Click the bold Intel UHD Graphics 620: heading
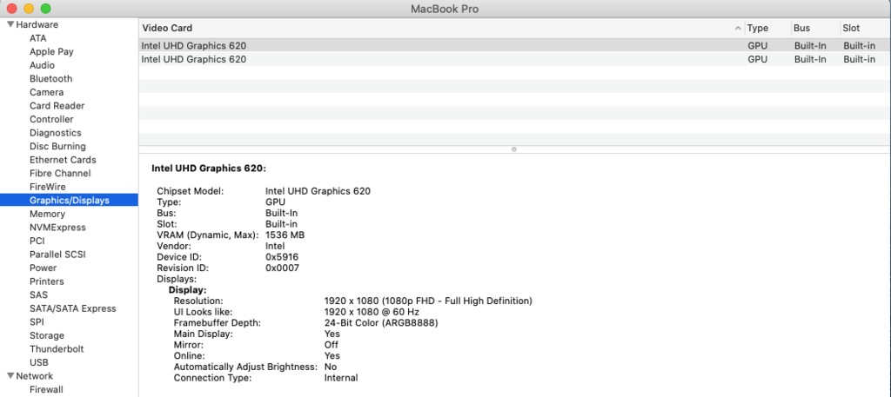The width and height of the screenshot is (891, 397). click(x=209, y=169)
